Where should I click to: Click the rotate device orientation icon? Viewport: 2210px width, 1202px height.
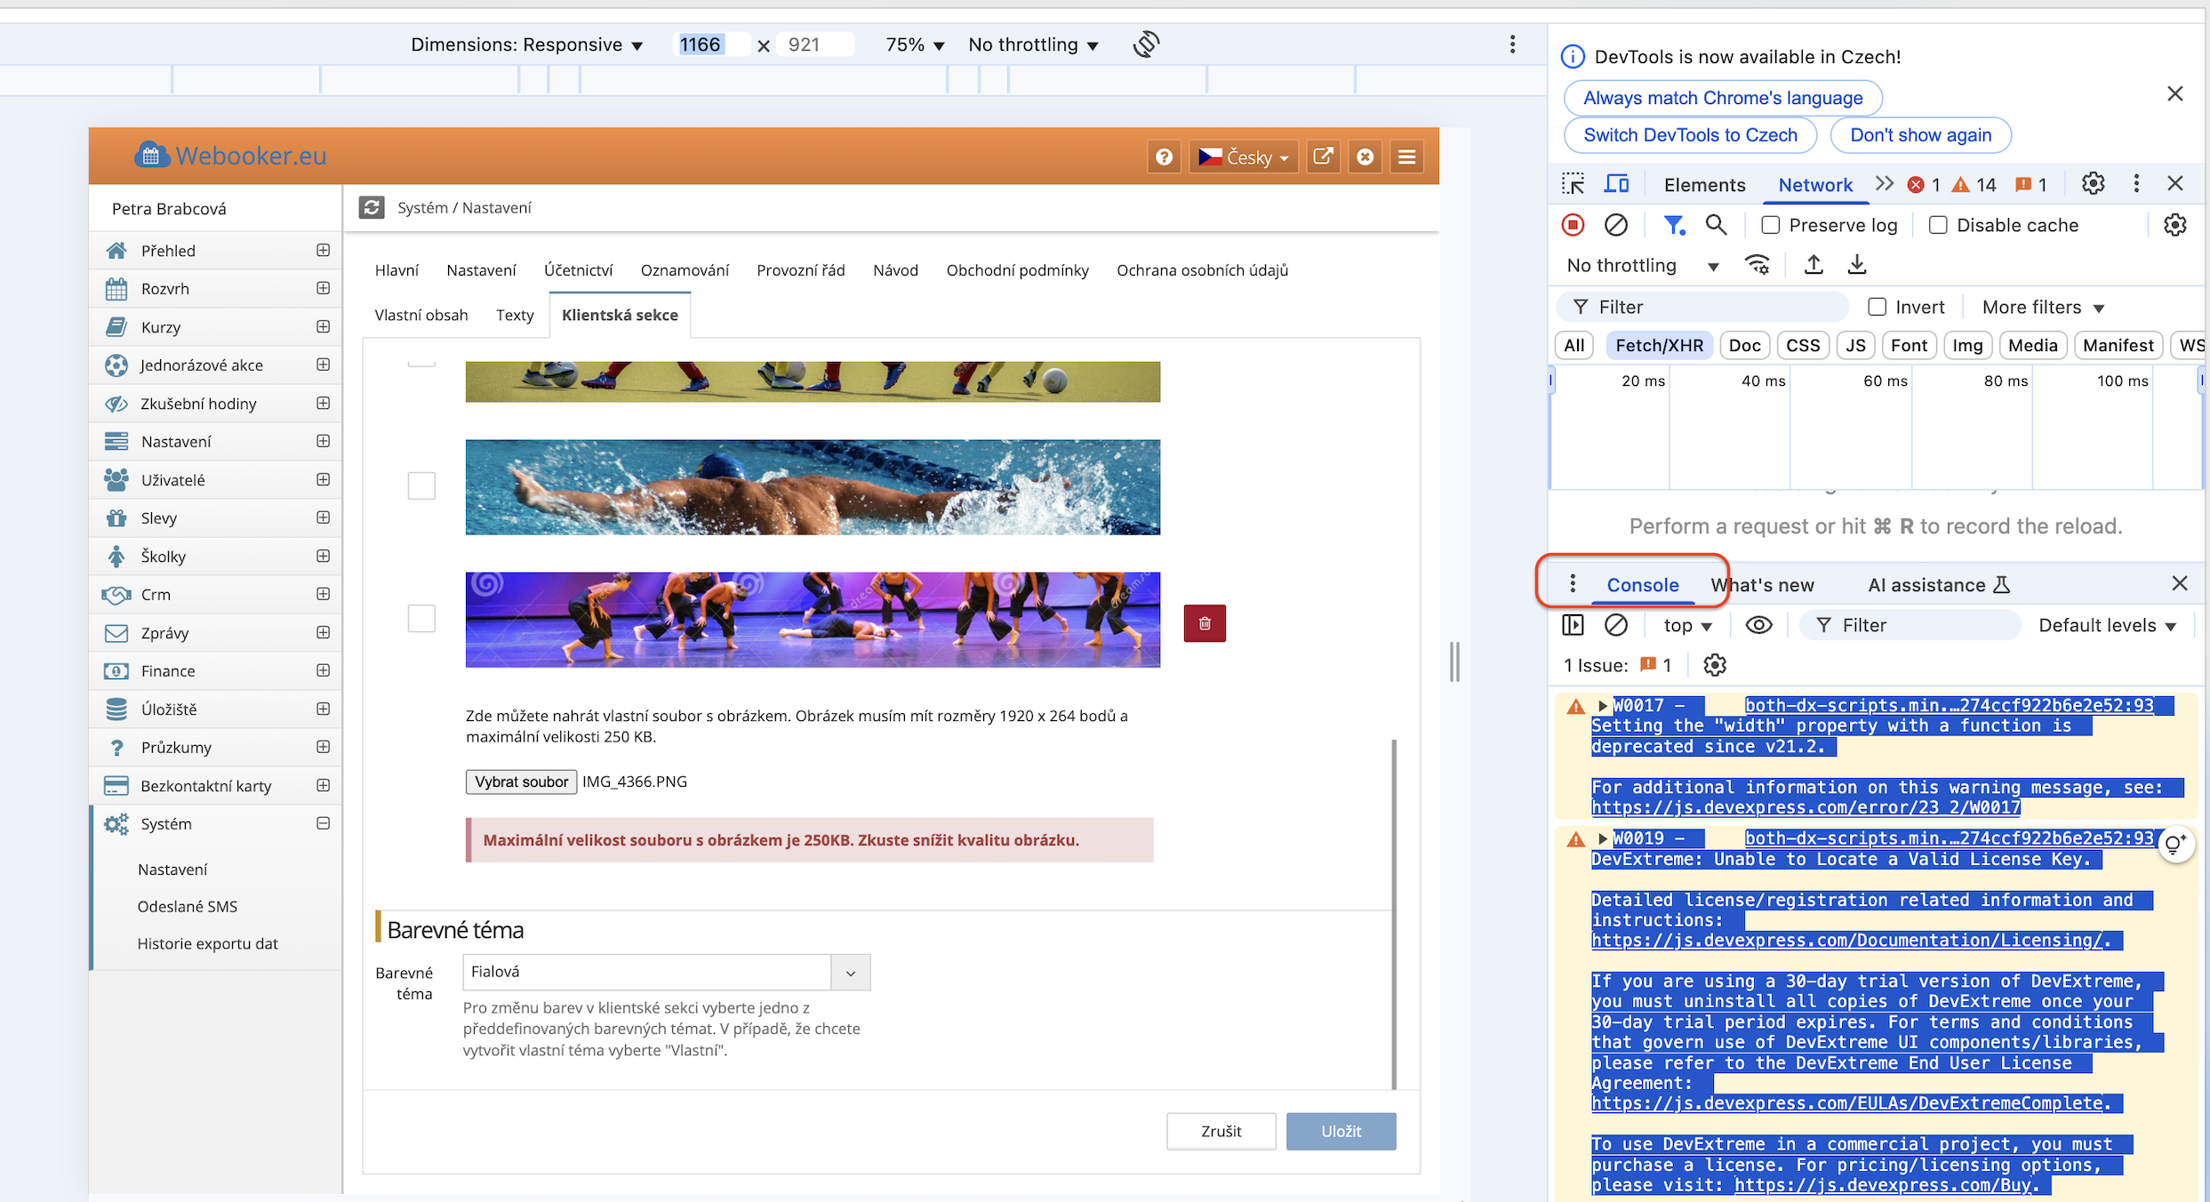(1146, 44)
